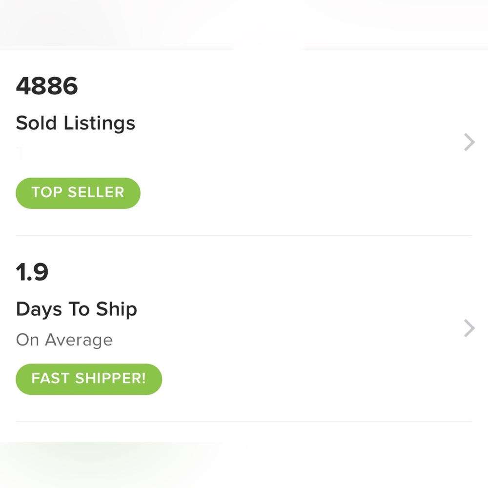
Task: Expand Days To Ship chevron arrow
Action: (469, 328)
